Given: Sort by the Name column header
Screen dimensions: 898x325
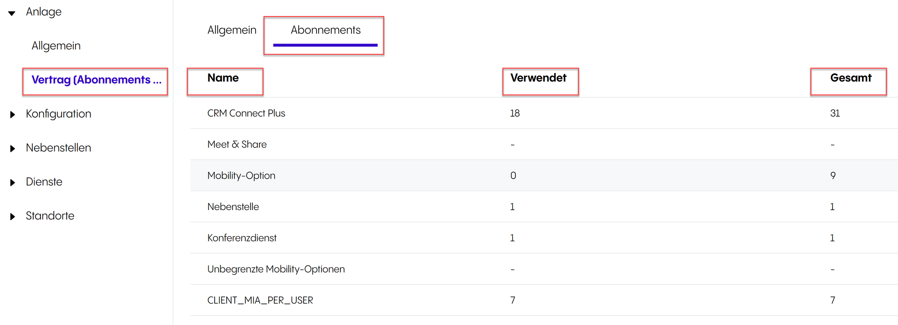Looking at the screenshot, I should point(223,78).
